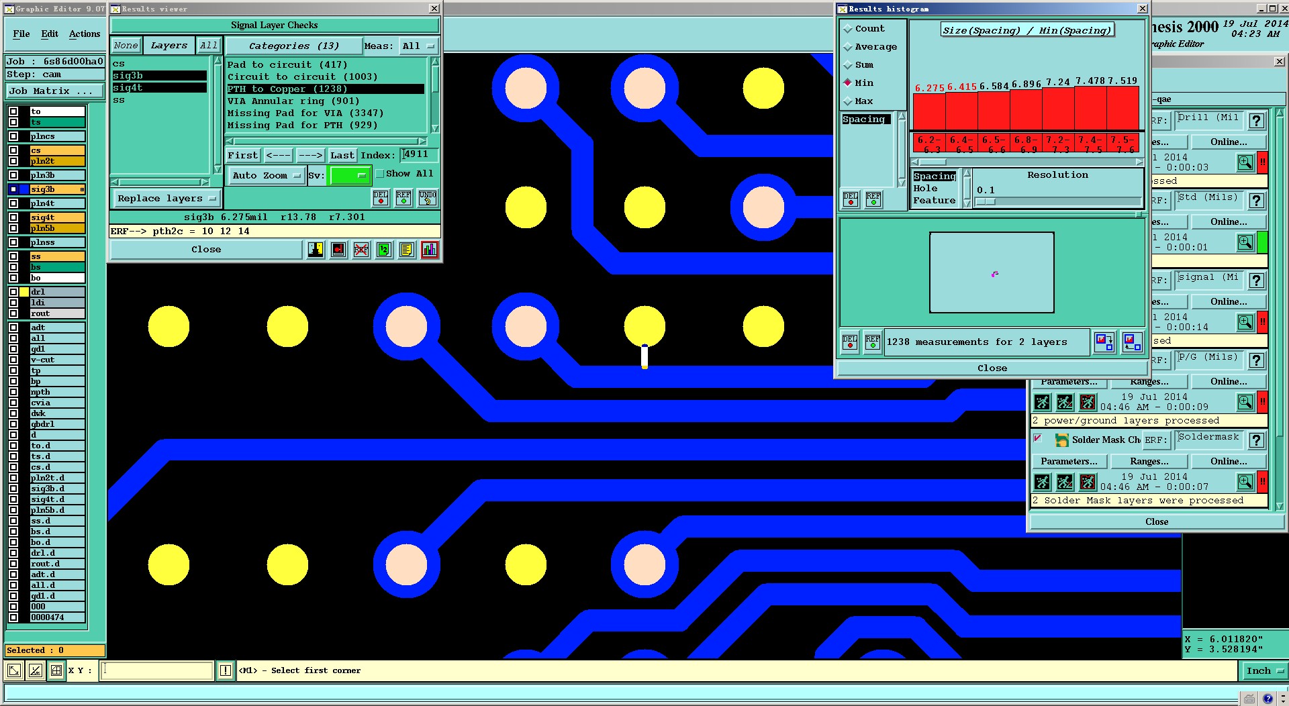Click Solder Mask Ranges button
This screenshot has height=706, width=1289.
point(1149,462)
